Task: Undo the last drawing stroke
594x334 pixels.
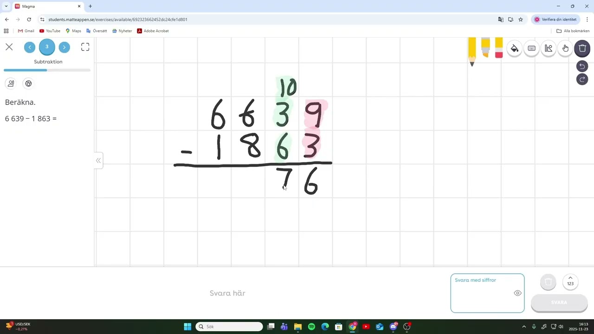Action: click(582, 66)
